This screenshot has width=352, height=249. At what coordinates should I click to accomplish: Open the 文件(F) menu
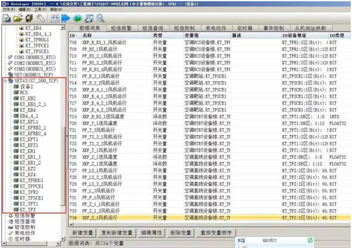[9, 9]
